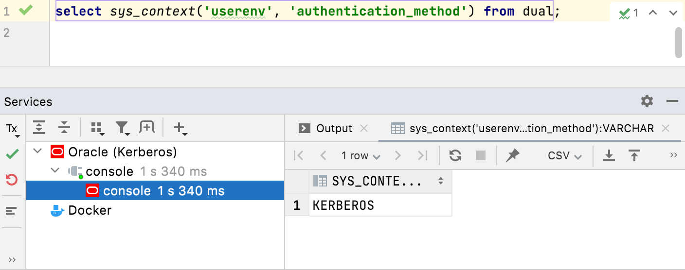Select the Docker service node
Viewport: 685px width, 270px height.
coord(90,210)
